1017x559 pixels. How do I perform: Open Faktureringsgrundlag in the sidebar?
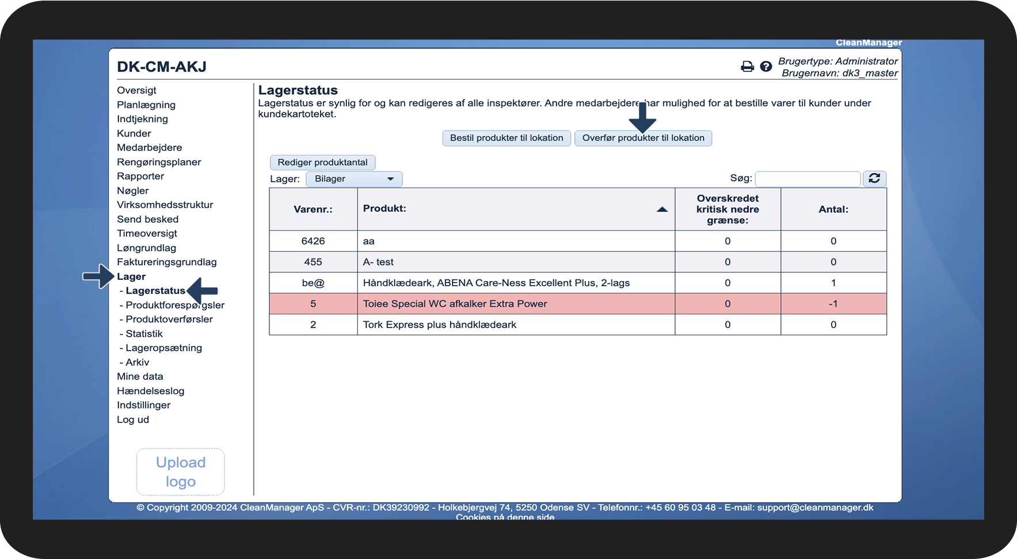click(167, 262)
